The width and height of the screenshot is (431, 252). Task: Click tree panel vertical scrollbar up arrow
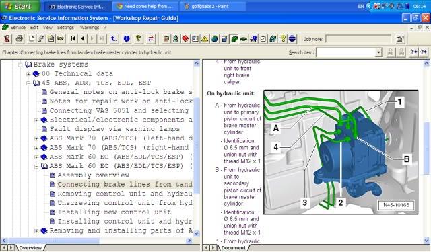[x=197, y=63]
